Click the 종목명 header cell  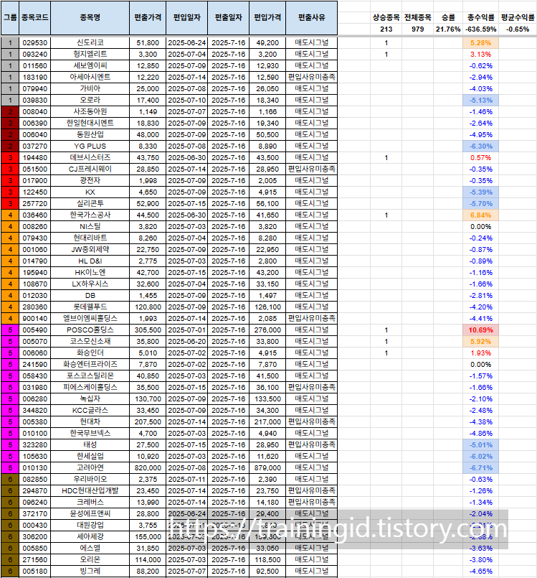(x=90, y=18)
